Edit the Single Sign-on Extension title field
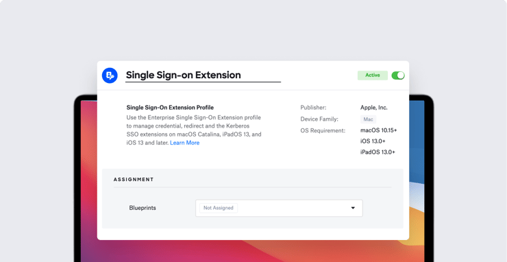Viewport: 507px width, 262px height. 203,75
